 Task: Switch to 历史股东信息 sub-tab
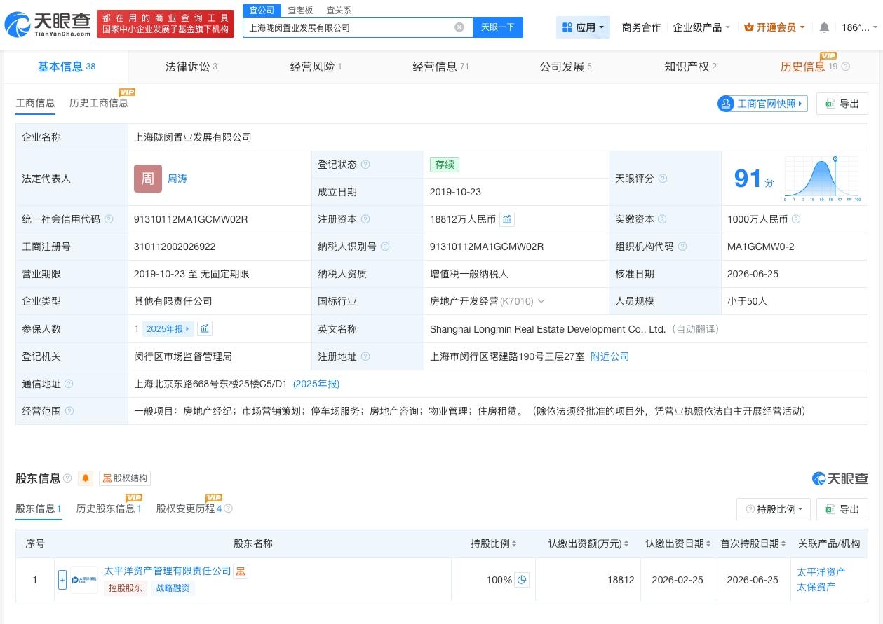[x=109, y=508]
